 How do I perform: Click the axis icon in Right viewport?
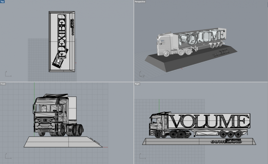(142, 156)
